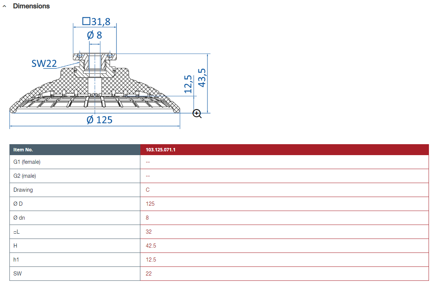Select the 'Ø dn' row label
438x291 pixels.
click(19, 218)
